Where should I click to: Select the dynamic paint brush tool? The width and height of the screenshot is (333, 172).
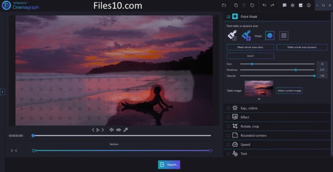pos(246,35)
